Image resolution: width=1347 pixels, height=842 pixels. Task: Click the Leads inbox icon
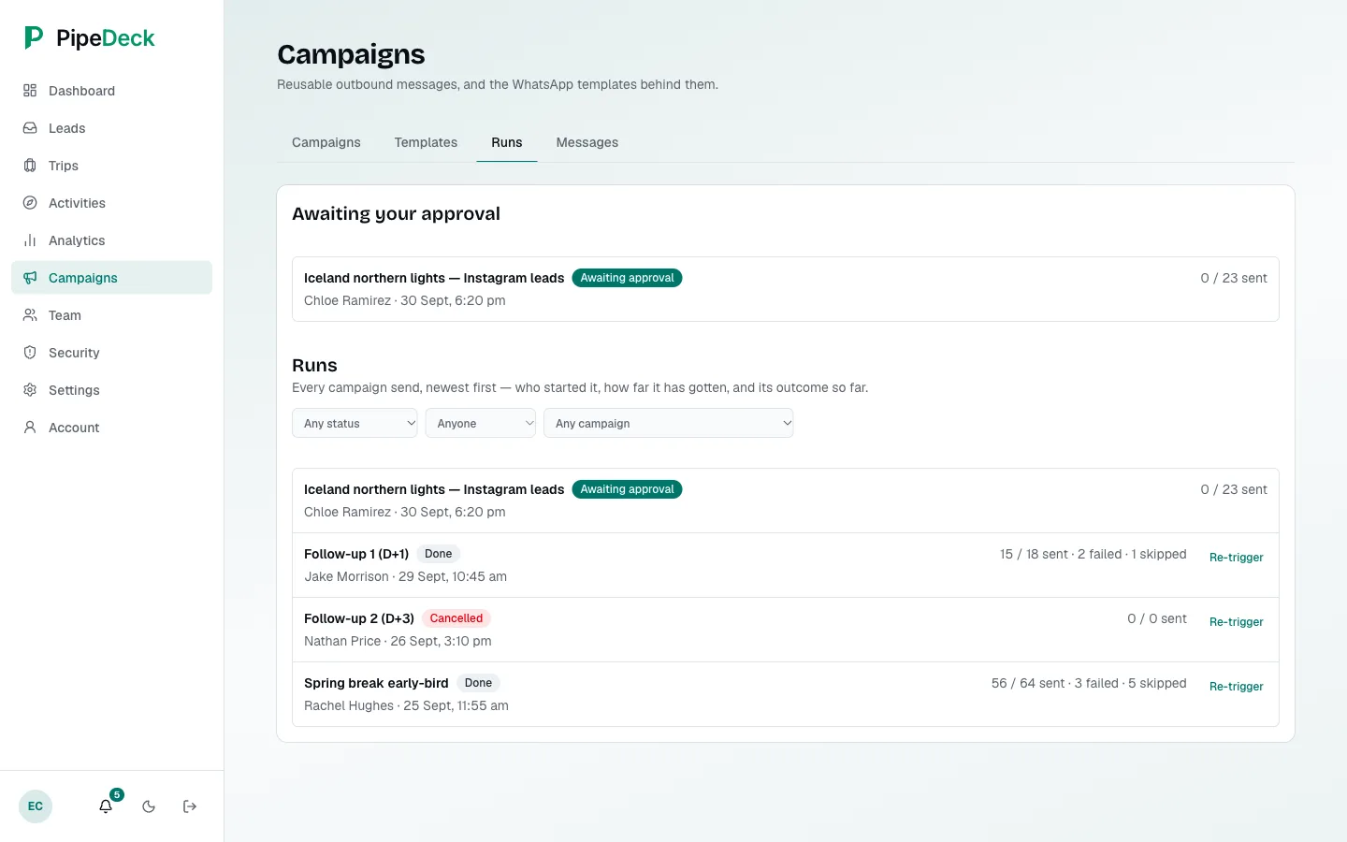click(30, 128)
